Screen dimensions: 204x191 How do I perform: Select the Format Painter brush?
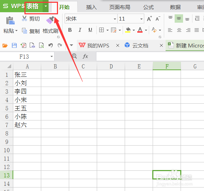[50, 20]
